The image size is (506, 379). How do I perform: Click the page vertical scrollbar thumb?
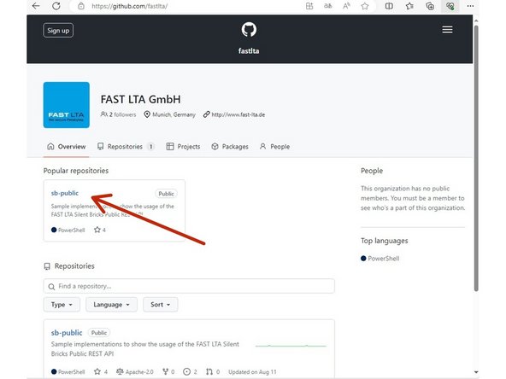(x=476, y=158)
